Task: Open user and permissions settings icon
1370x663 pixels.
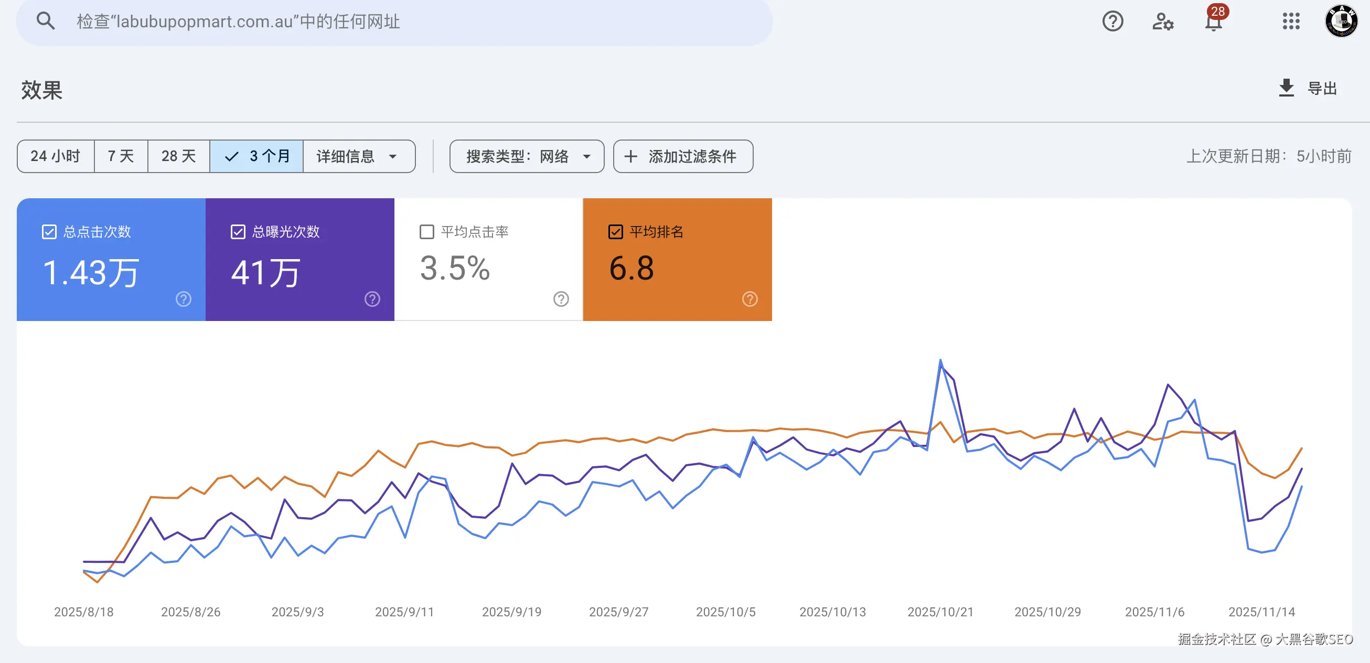Action: 1163,22
